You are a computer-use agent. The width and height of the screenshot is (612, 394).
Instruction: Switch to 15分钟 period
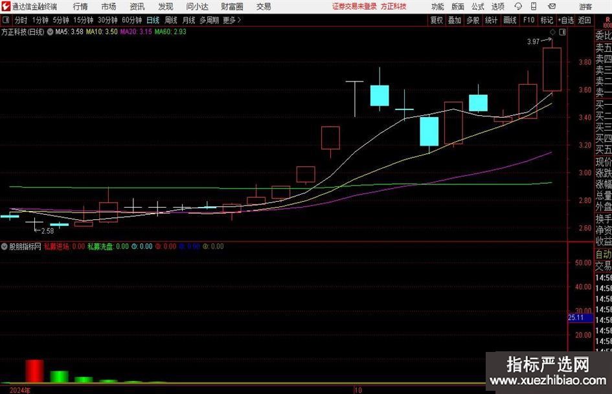84,20
